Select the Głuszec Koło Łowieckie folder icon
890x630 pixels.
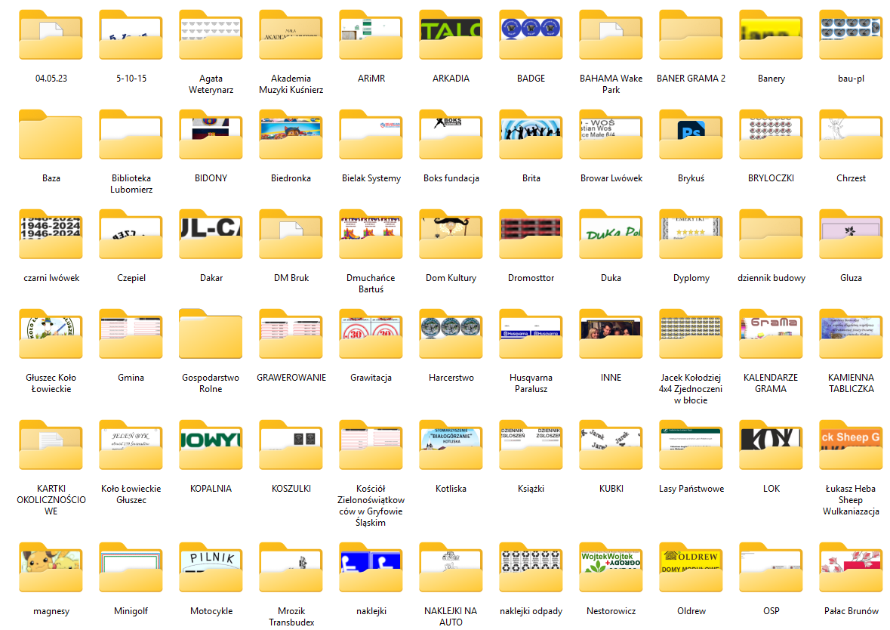tap(51, 334)
